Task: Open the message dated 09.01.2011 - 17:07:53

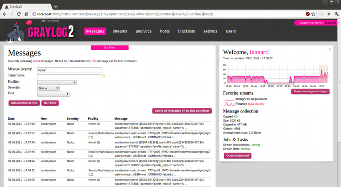Action: click(x=110, y=126)
